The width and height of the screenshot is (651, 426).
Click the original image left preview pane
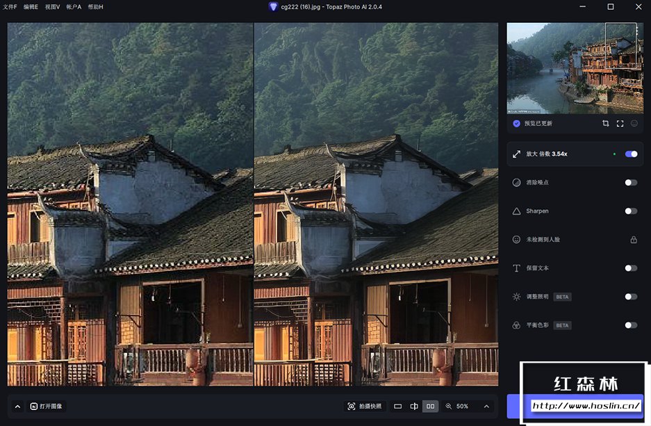click(130, 204)
